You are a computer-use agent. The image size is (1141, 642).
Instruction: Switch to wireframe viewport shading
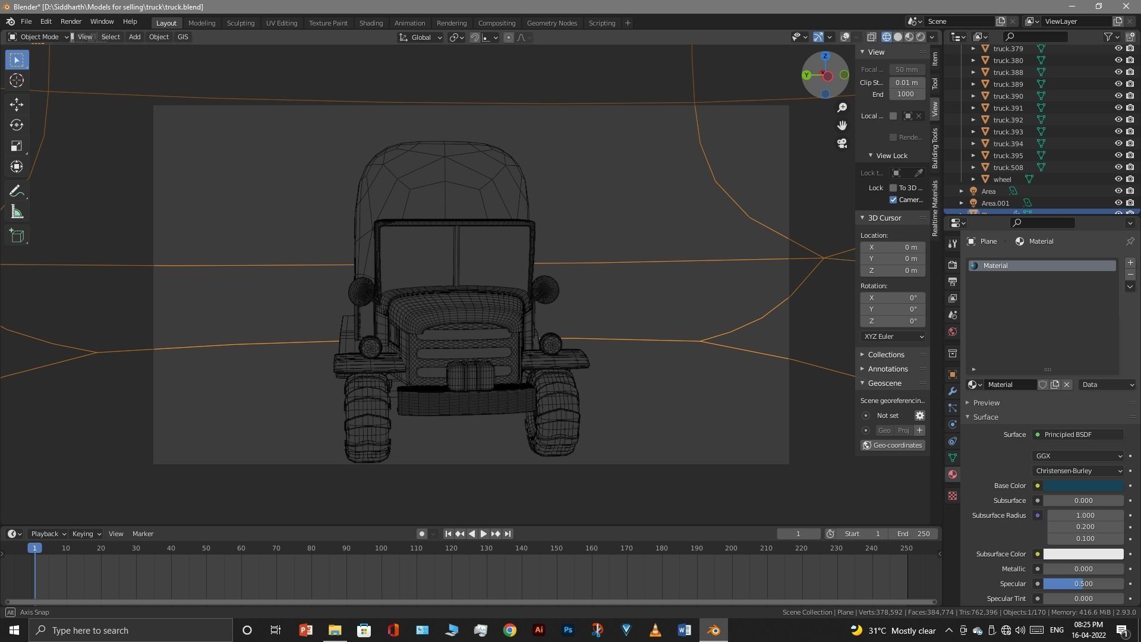(887, 37)
